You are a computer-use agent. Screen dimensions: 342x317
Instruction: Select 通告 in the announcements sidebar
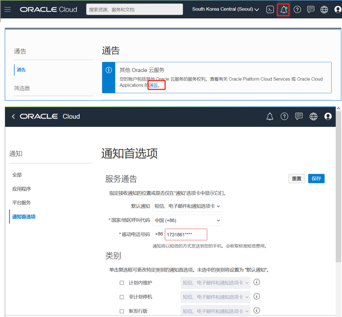coord(21,70)
